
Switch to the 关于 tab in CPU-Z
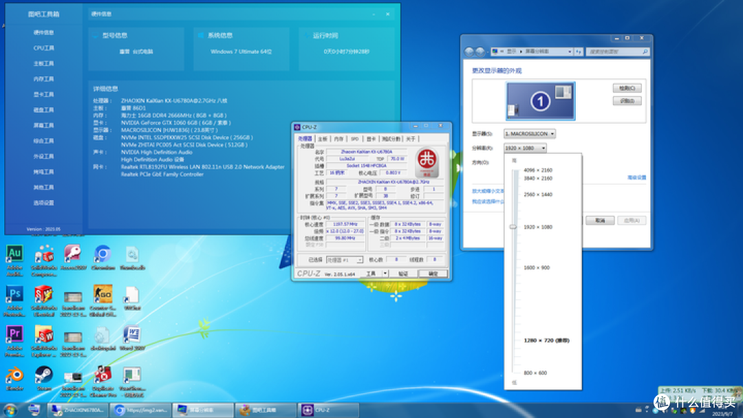pyautogui.click(x=410, y=139)
